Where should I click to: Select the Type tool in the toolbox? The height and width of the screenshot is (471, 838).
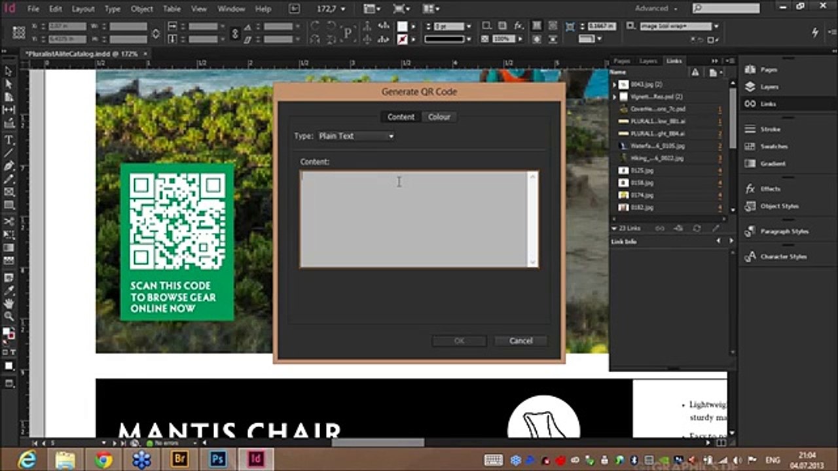coord(9,140)
